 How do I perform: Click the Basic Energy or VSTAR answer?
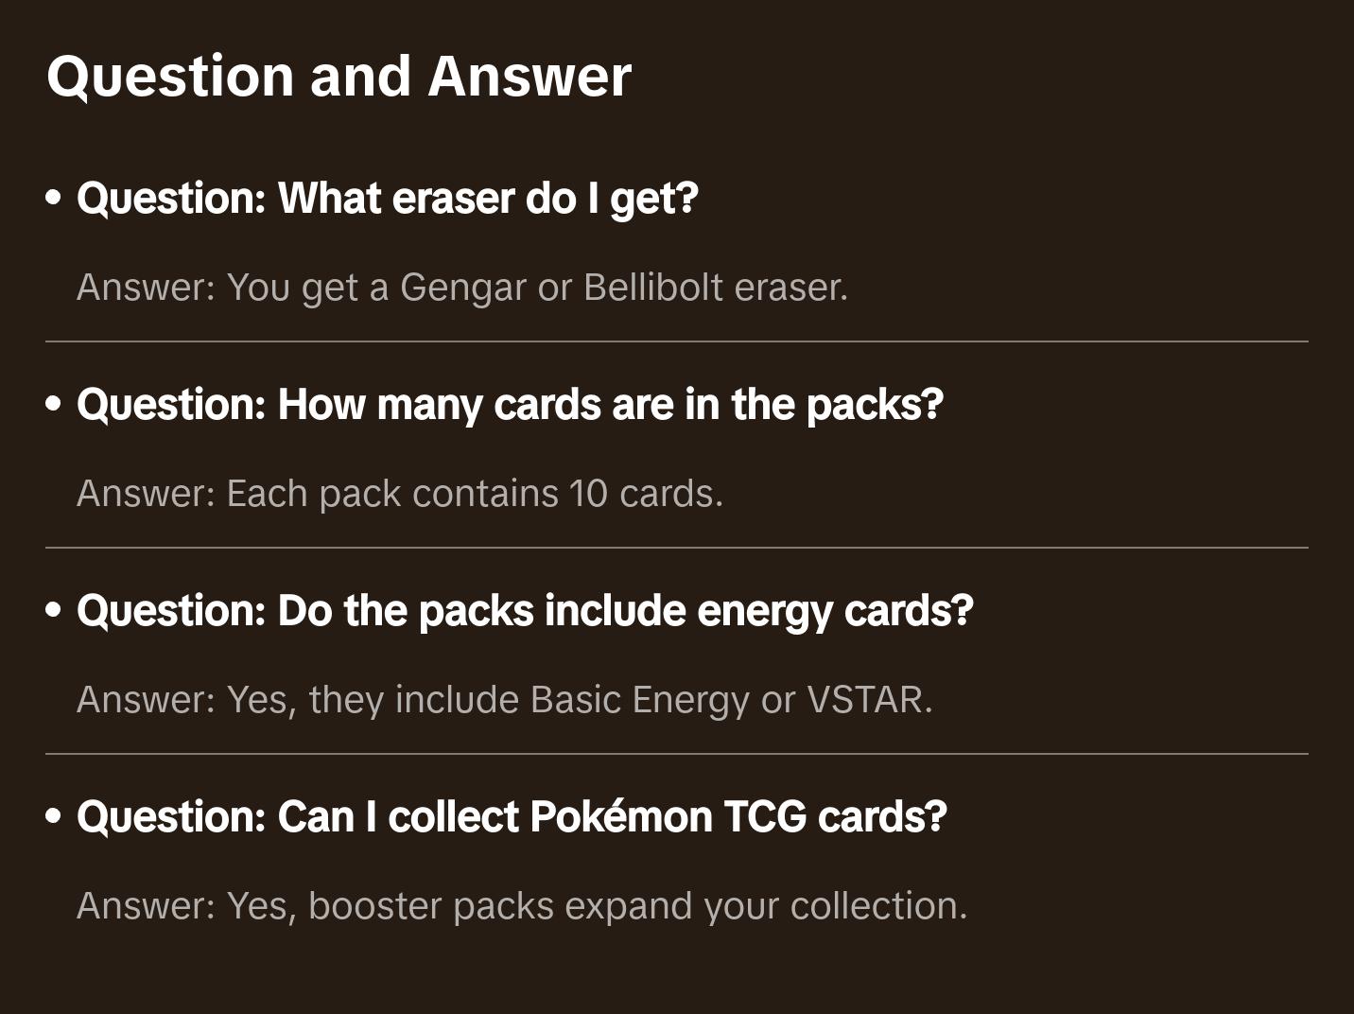505,700
